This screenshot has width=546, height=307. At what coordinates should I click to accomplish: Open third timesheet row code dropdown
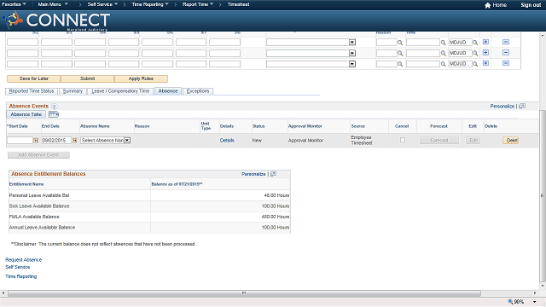click(x=311, y=64)
